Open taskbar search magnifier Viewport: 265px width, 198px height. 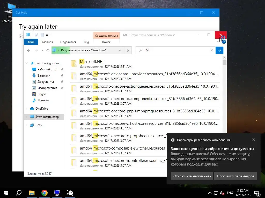[19, 193]
